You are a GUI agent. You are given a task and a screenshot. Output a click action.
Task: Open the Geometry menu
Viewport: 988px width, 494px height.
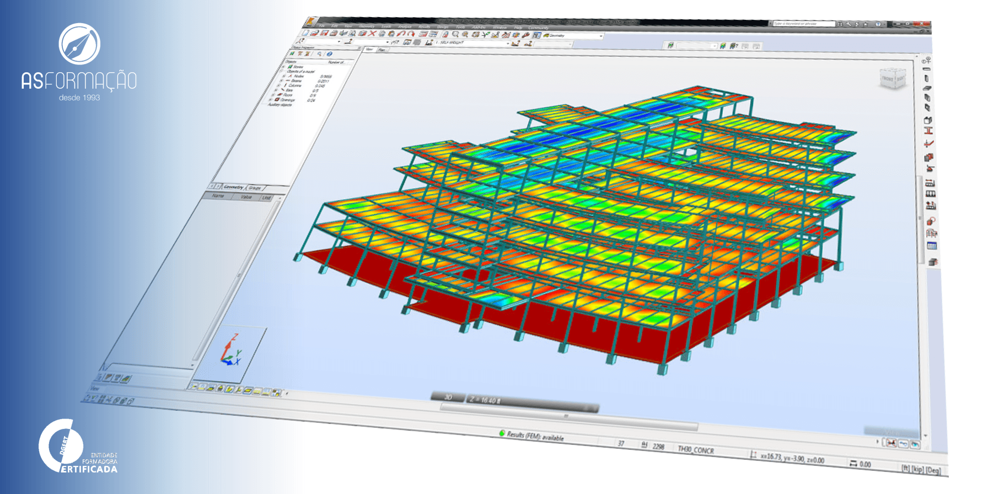tap(366, 25)
